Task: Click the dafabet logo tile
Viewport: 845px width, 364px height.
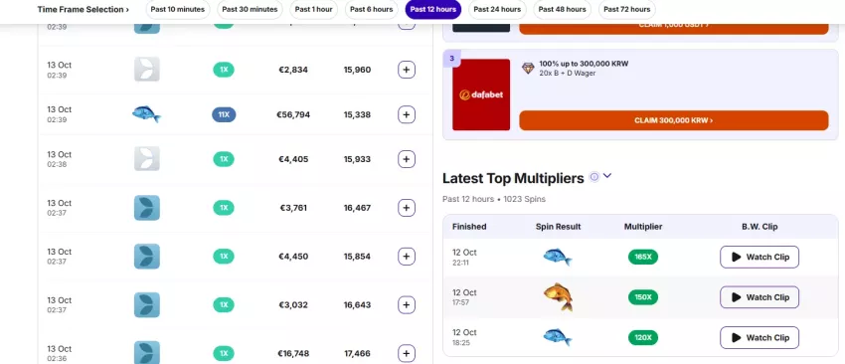Action: coord(481,94)
